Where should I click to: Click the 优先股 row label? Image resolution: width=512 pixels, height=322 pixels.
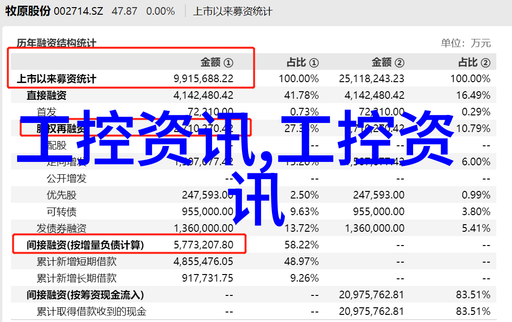point(61,195)
